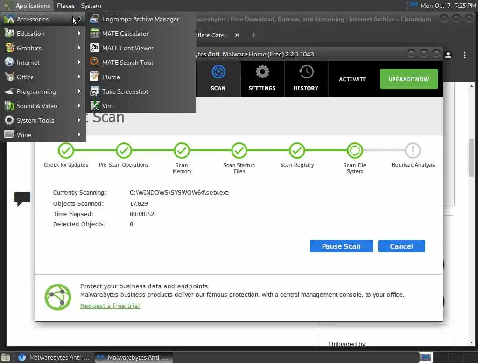This screenshot has height=363, width=478.
Task: Click the Check for Updates checkmark
Action: click(x=66, y=150)
